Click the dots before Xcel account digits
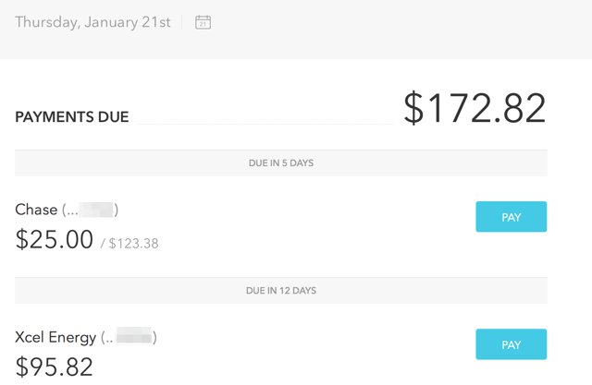The height and width of the screenshot is (385, 592). point(109,339)
